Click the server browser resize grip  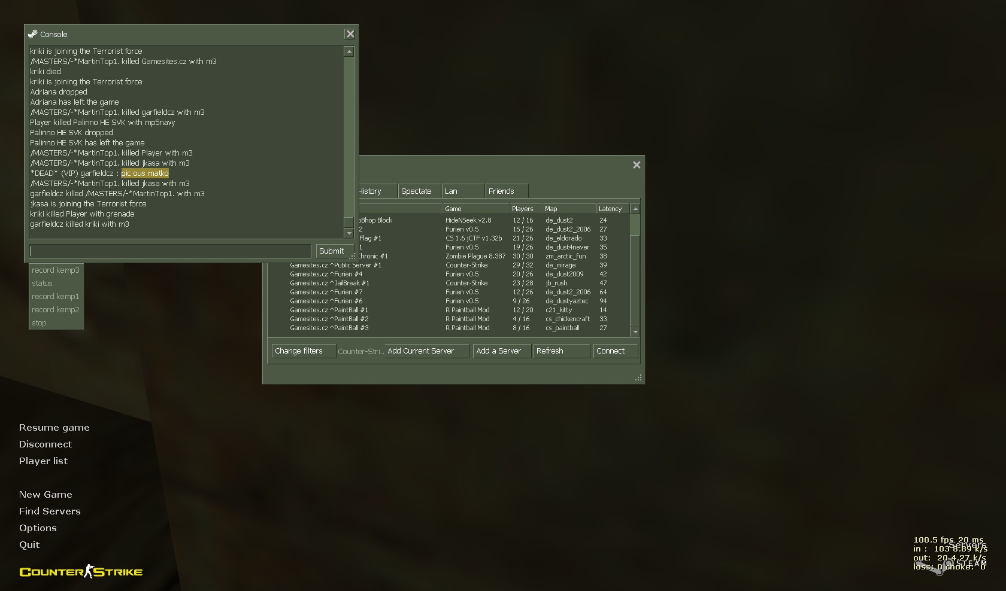pos(638,377)
